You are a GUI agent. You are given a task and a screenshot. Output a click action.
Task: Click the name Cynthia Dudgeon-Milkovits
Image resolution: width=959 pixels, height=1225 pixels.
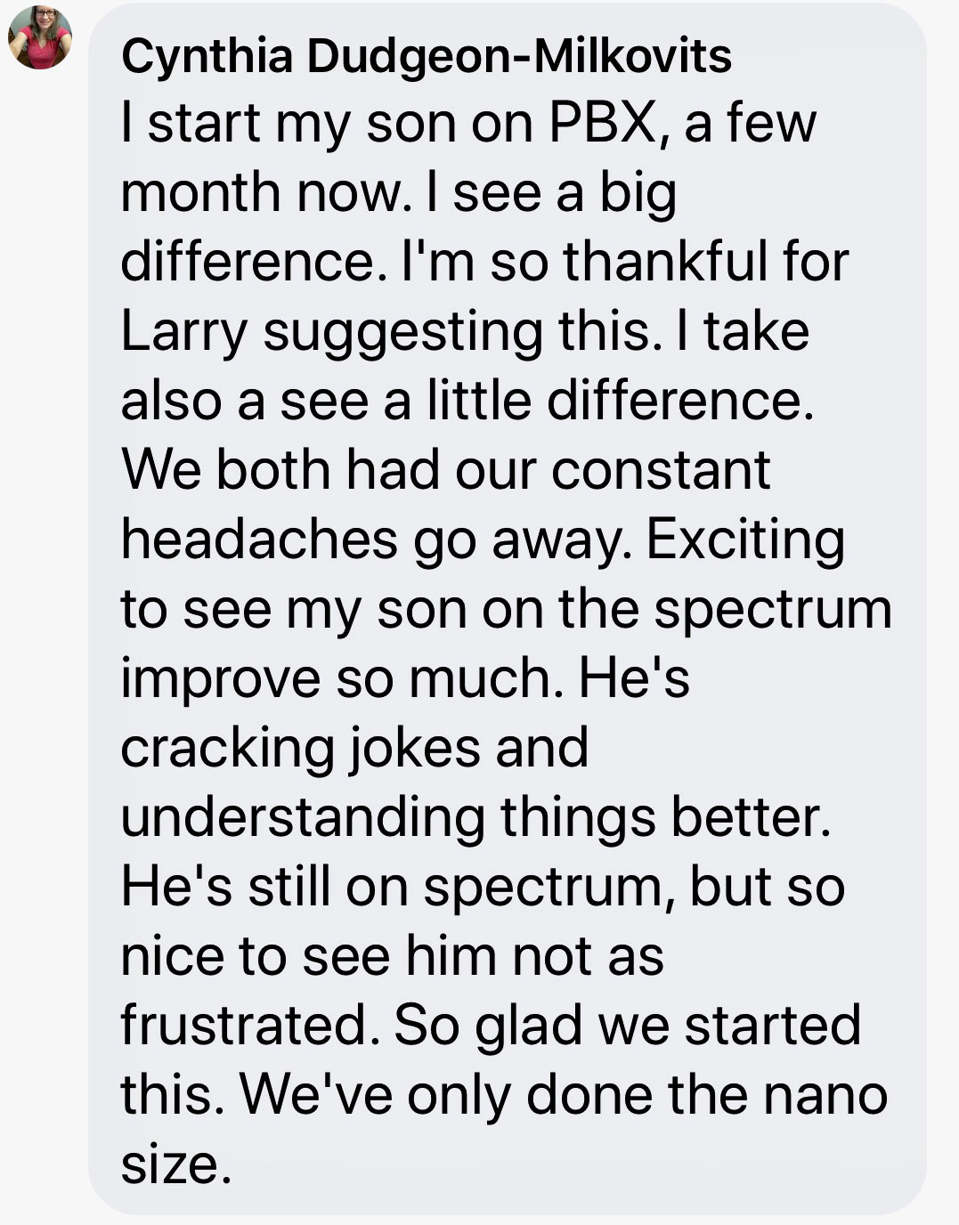point(427,56)
